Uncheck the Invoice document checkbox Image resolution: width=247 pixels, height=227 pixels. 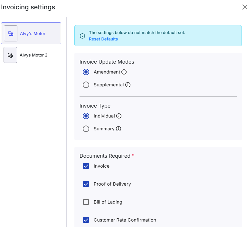86,166
